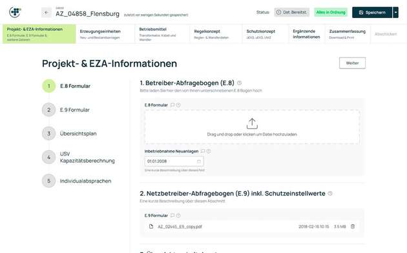
Task: Open the calendar icon in the date field
Action: click(199, 161)
